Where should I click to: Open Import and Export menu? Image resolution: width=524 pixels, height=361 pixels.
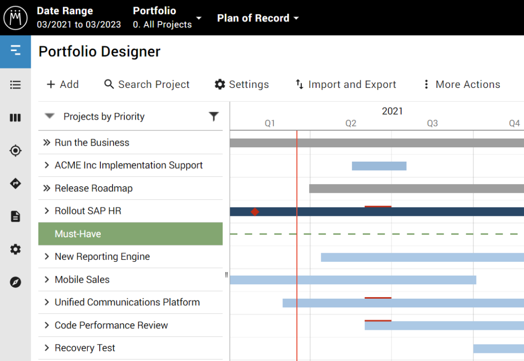click(x=345, y=84)
